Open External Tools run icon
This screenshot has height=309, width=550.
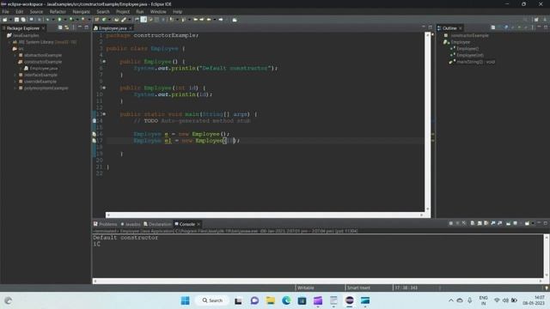[x=83, y=20]
